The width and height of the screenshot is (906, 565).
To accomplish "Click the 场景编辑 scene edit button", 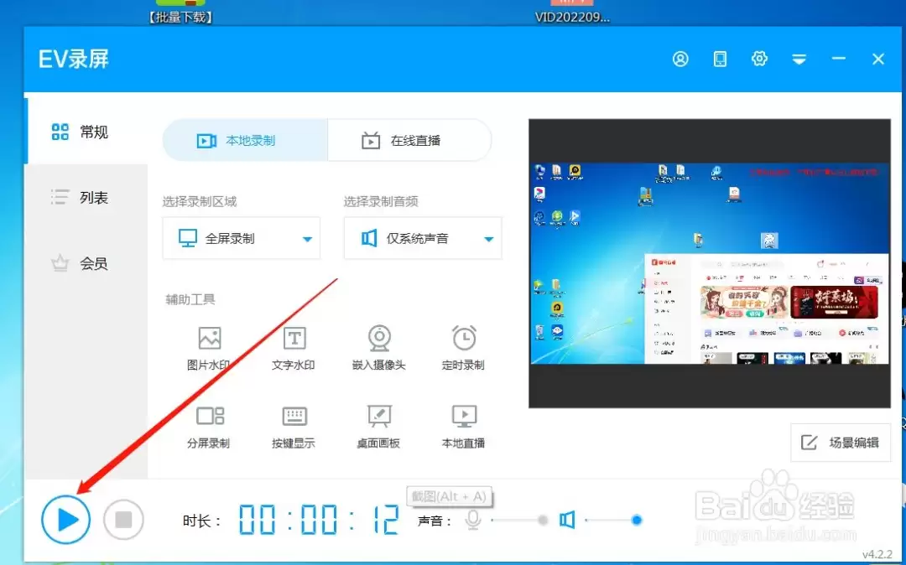I will (x=841, y=443).
